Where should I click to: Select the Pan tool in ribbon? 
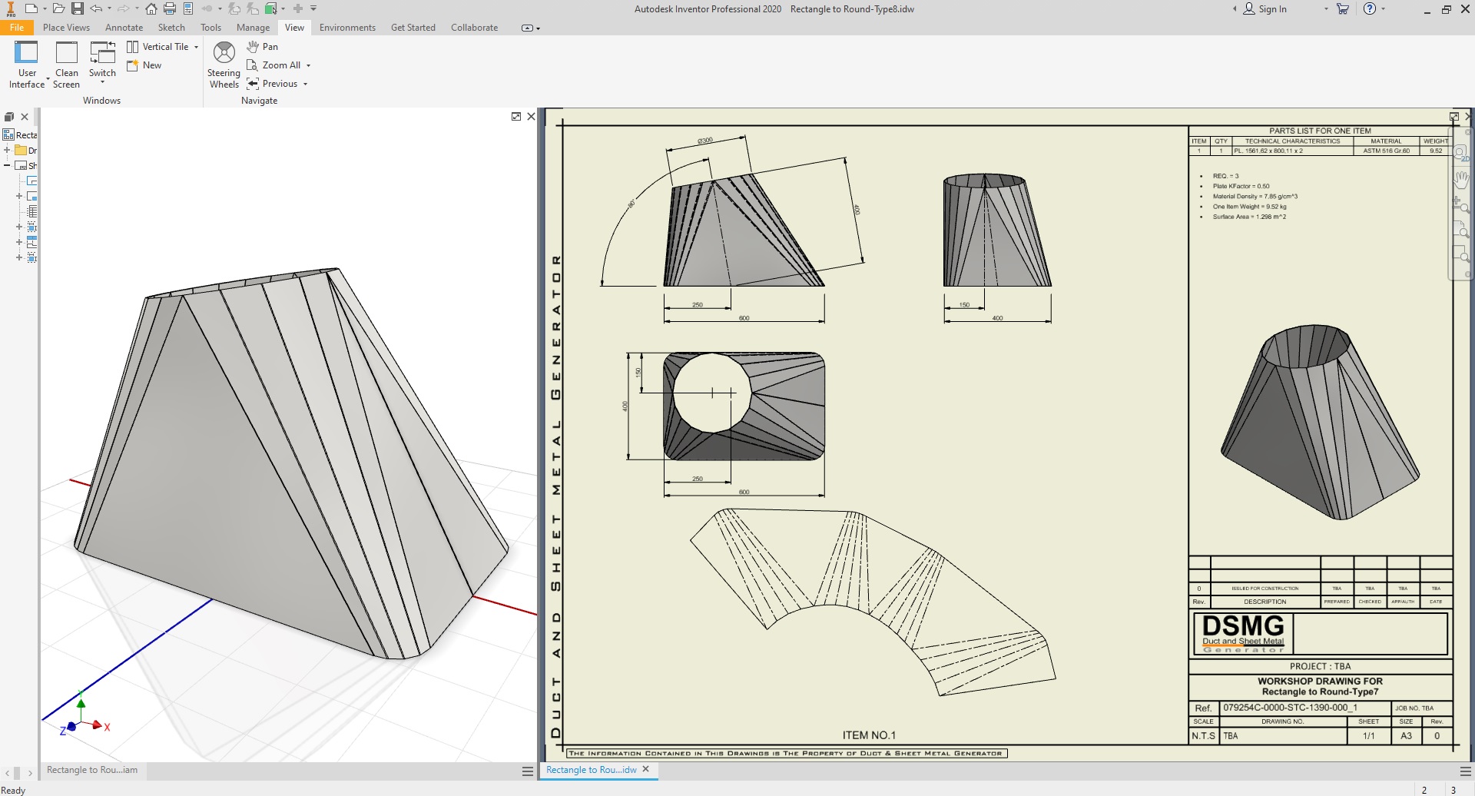(x=262, y=47)
